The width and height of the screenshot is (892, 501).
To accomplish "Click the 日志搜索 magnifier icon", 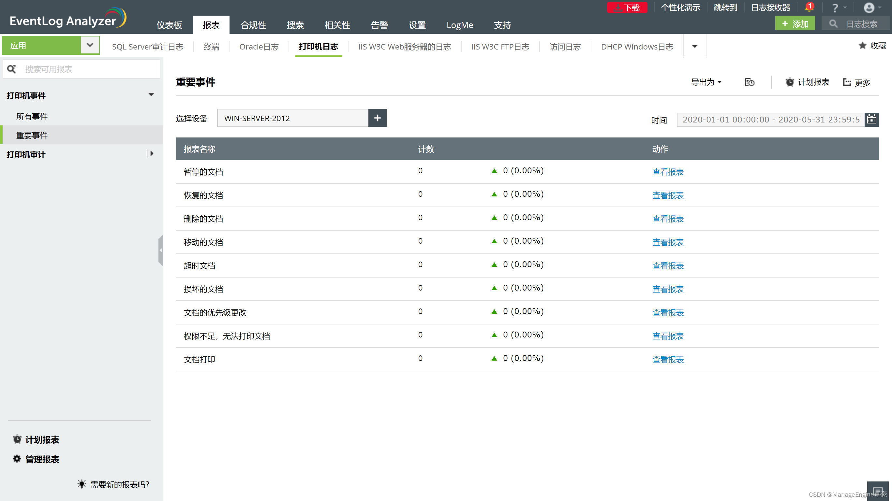I will (834, 24).
